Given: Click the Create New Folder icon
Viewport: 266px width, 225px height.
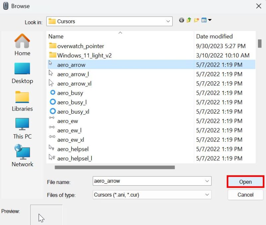Looking at the screenshot, I should click(x=196, y=20).
